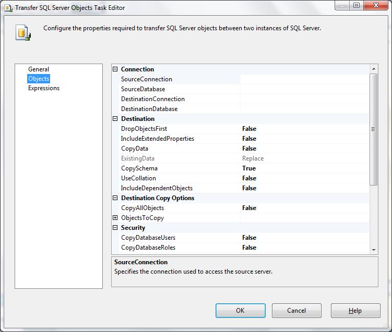
Task: Click the database task icon in header
Action: [x=23, y=32]
